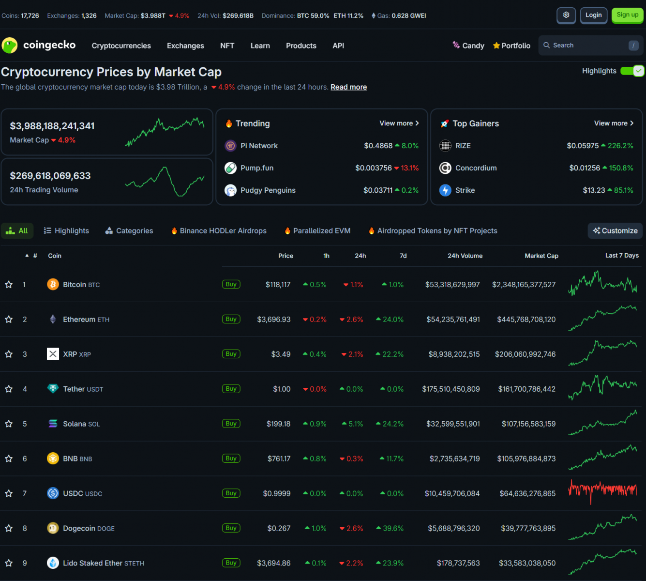Click the Sign up button
The image size is (646, 581).
(627, 15)
